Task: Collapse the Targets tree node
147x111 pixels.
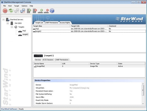Action: tap(12, 27)
